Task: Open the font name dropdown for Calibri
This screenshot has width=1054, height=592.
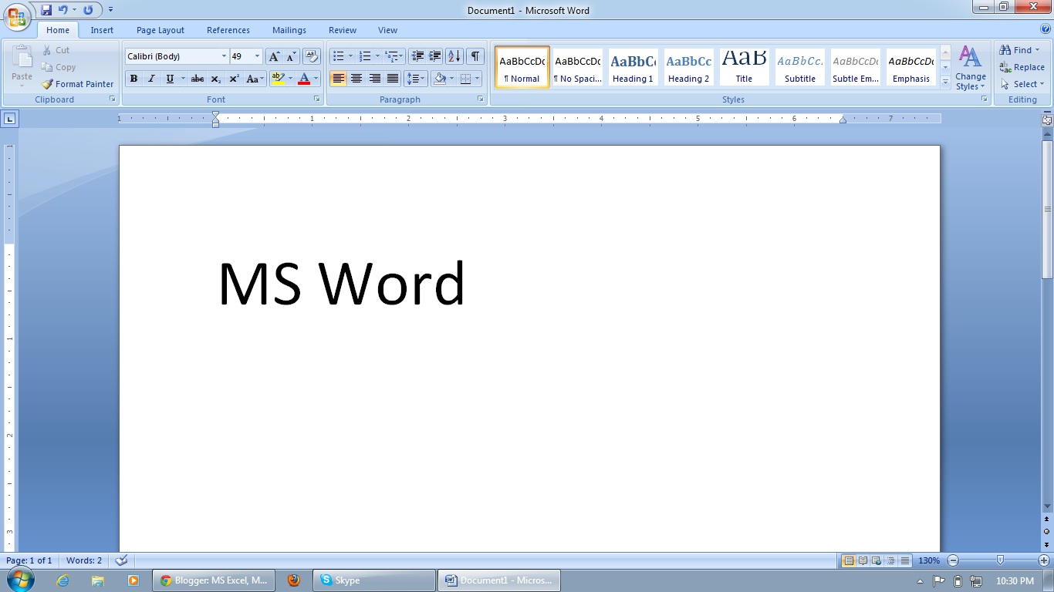Action: [x=224, y=56]
